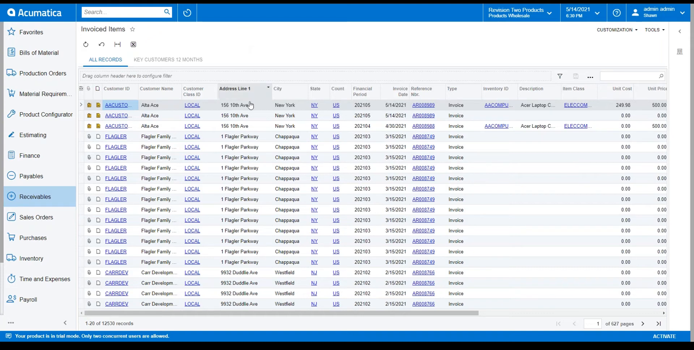Image resolution: width=694 pixels, height=350 pixels.
Task: Open recent history clock icon
Action: pos(187,12)
